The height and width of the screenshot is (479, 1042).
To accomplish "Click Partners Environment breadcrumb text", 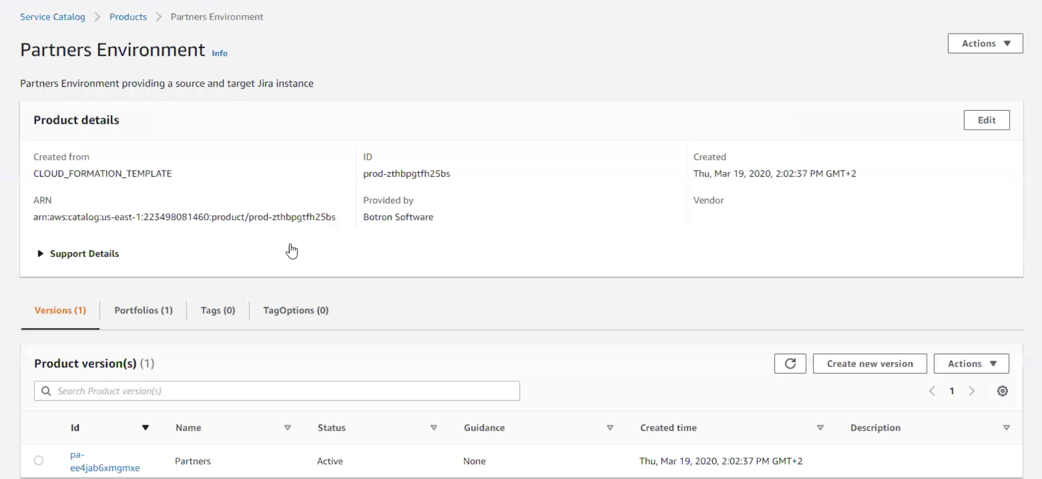I will (x=217, y=17).
